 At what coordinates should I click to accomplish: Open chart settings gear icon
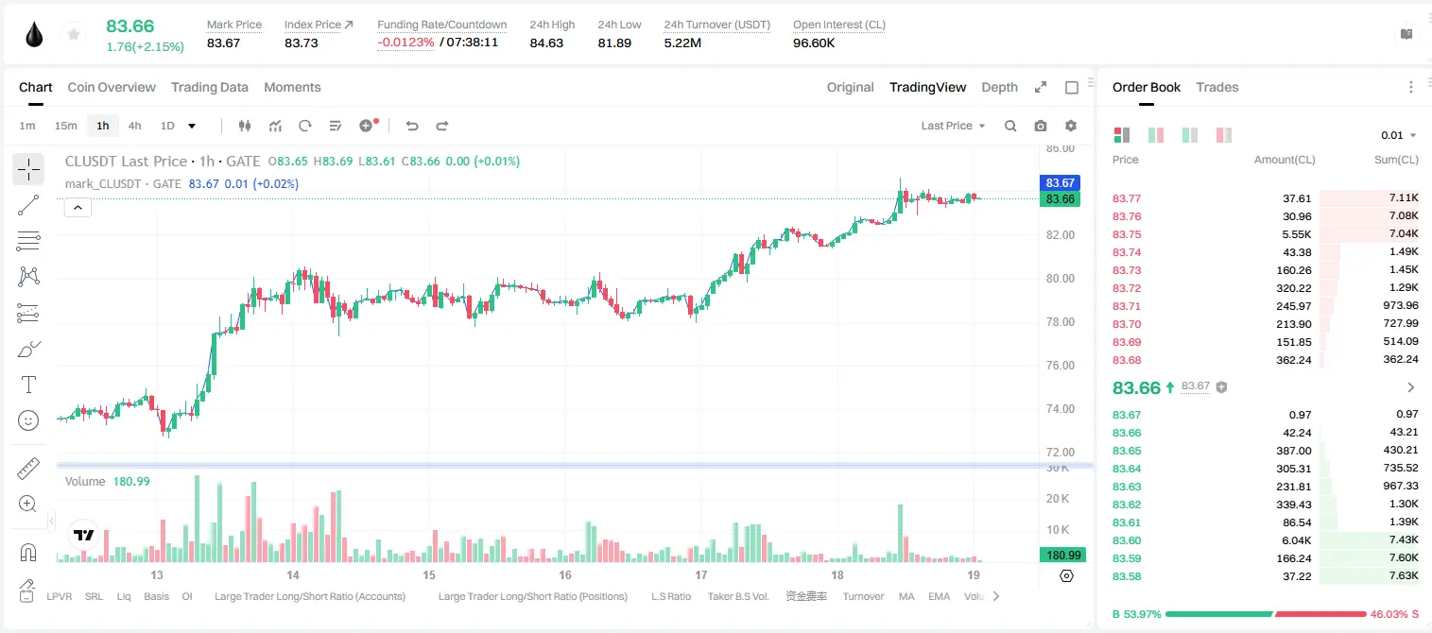click(1071, 126)
